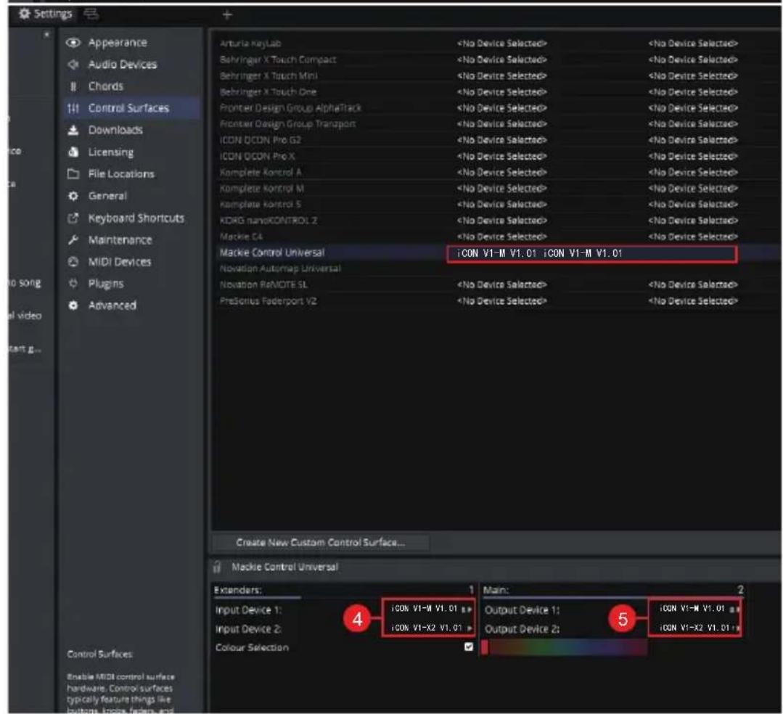This screenshot has width=783, height=714.
Task: Click the MIDI Devices icon
Action: [x=73, y=262]
